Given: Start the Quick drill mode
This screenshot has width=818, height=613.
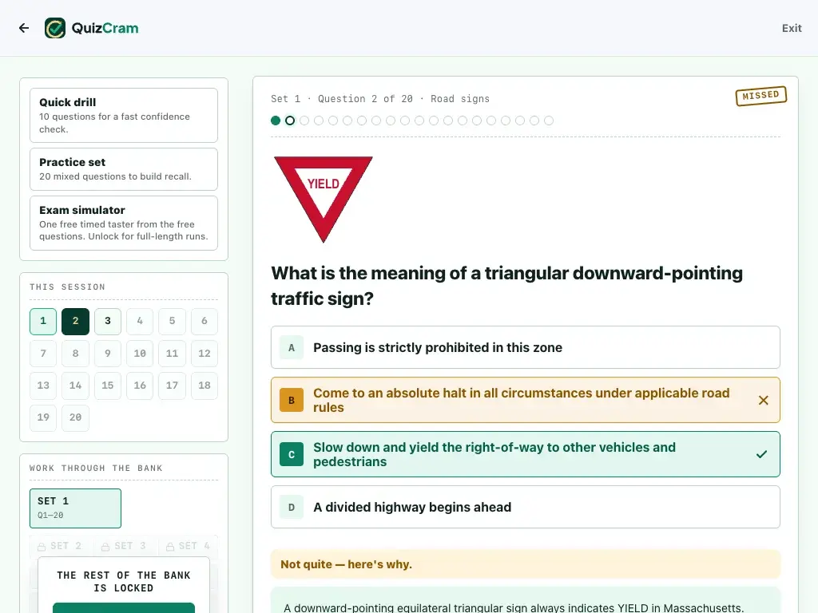Looking at the screenshot, I should [x=124, y=115].
